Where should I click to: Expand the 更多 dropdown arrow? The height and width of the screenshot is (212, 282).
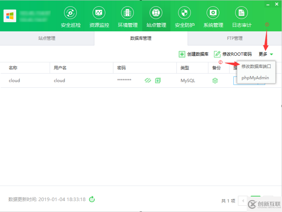271,54
